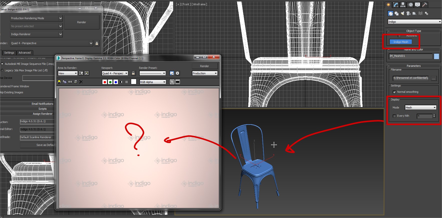Click the Render button in Render Setup
The width and height of the screenshot is (442, 218).
82,22
